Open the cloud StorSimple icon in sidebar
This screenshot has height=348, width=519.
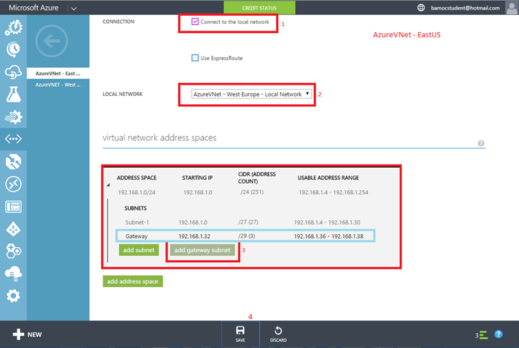(x=14, y=274)
